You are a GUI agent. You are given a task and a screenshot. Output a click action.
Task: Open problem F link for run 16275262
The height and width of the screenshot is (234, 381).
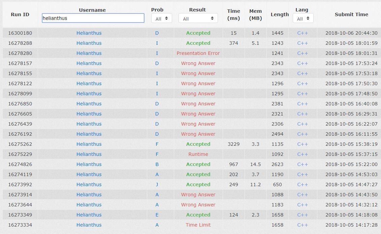click(x=157, y=144)
